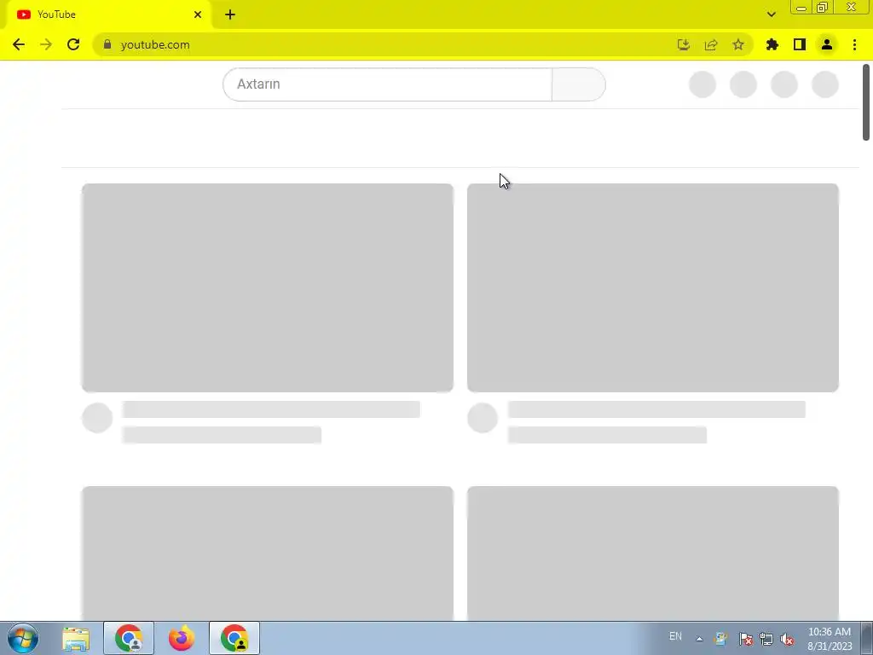Open the clock showing 10:36 AM
873x655 pixels.
[830, 639]
